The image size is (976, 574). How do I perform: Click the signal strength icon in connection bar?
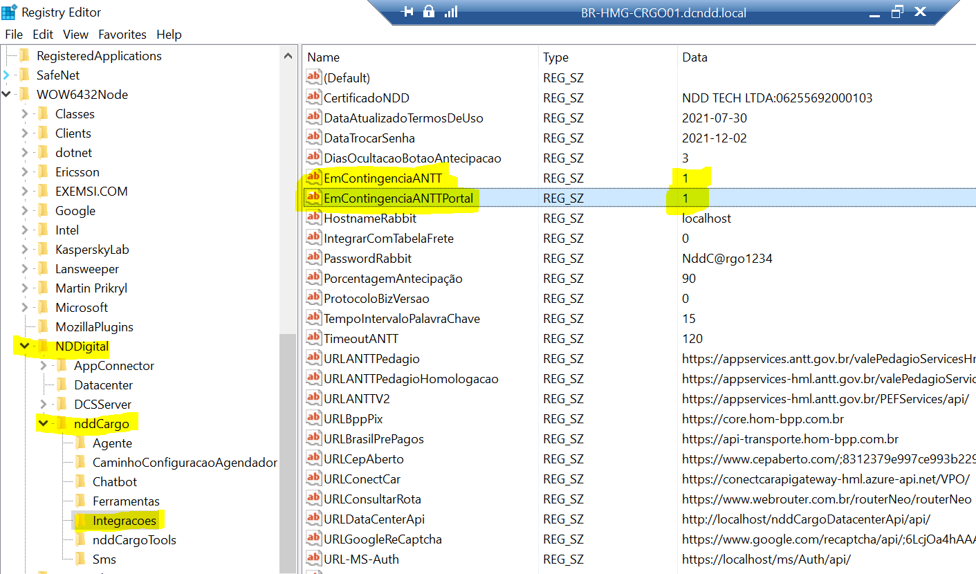[x=451, y=12]
